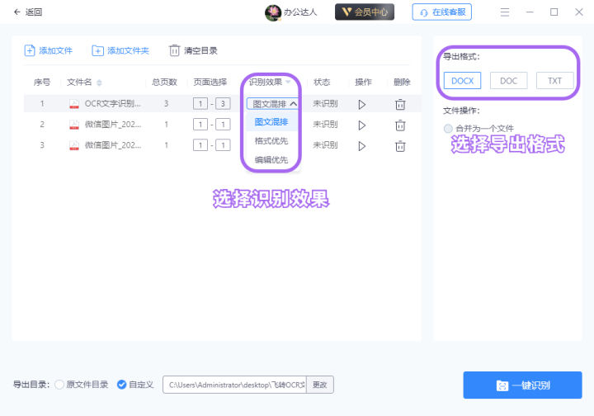Edit end page field of row 3
594x416 pixels.
pyautogui.click(x=223, y=145)
